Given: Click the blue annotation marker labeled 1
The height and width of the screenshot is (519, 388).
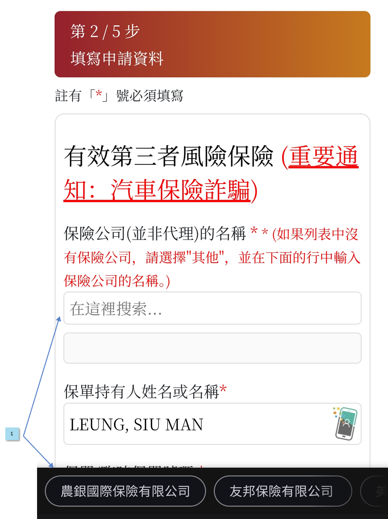Looking at the screenshot, I should click(x=12, y=434).
